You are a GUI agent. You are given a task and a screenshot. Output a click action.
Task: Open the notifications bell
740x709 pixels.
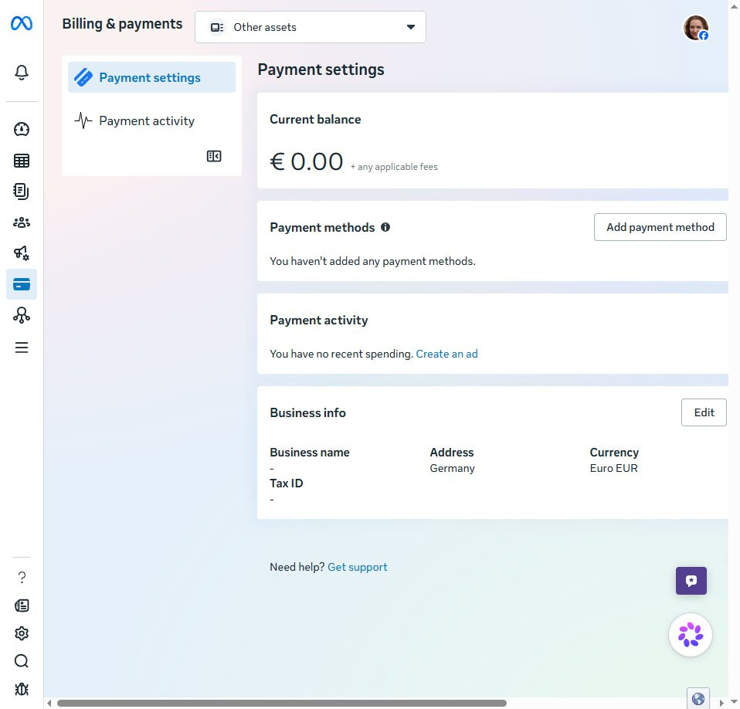pos(22,72)
